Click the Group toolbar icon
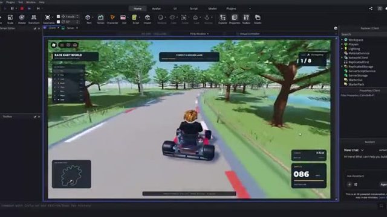This screenshot has height=217, width=387. click(184, 19)
